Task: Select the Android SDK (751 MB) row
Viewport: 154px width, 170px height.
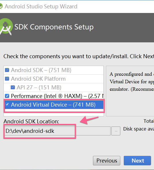Action: coord(54,70)
